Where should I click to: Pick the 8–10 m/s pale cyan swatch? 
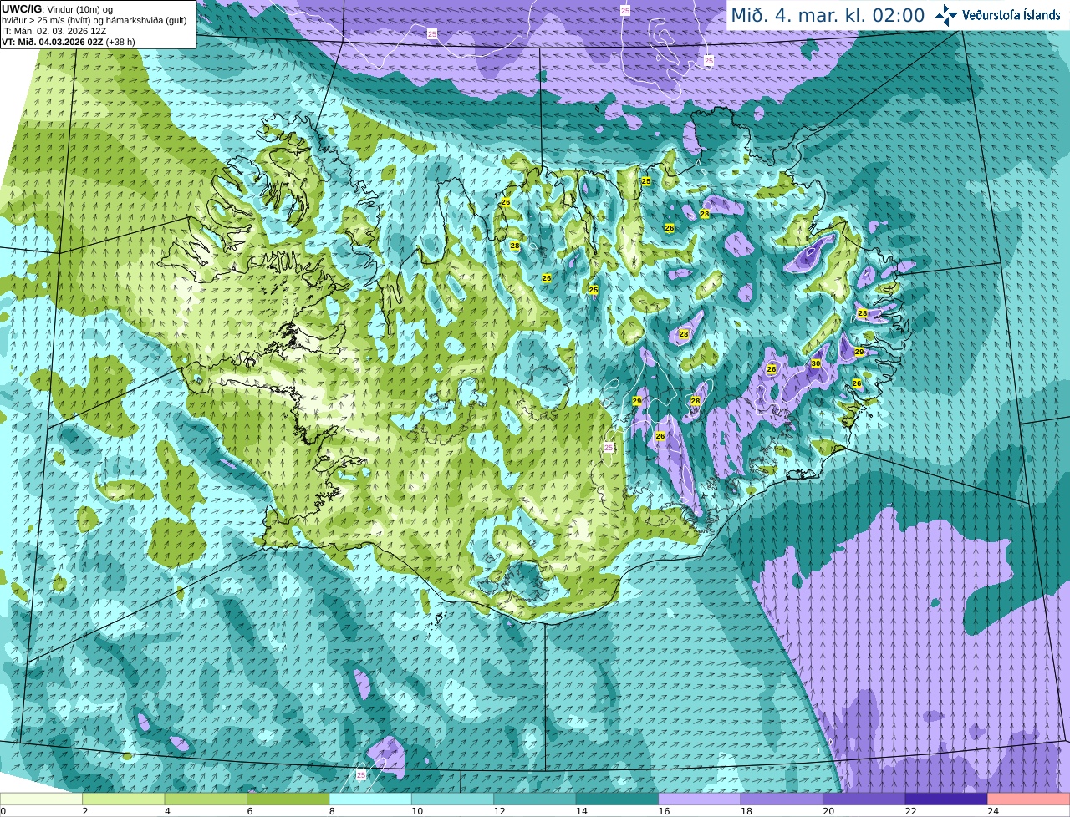(x=370, y=799)
